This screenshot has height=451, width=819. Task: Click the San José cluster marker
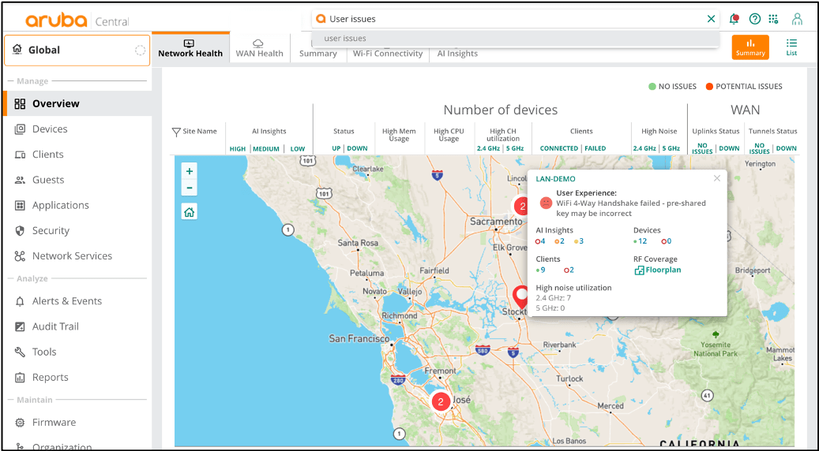[440, 401]
